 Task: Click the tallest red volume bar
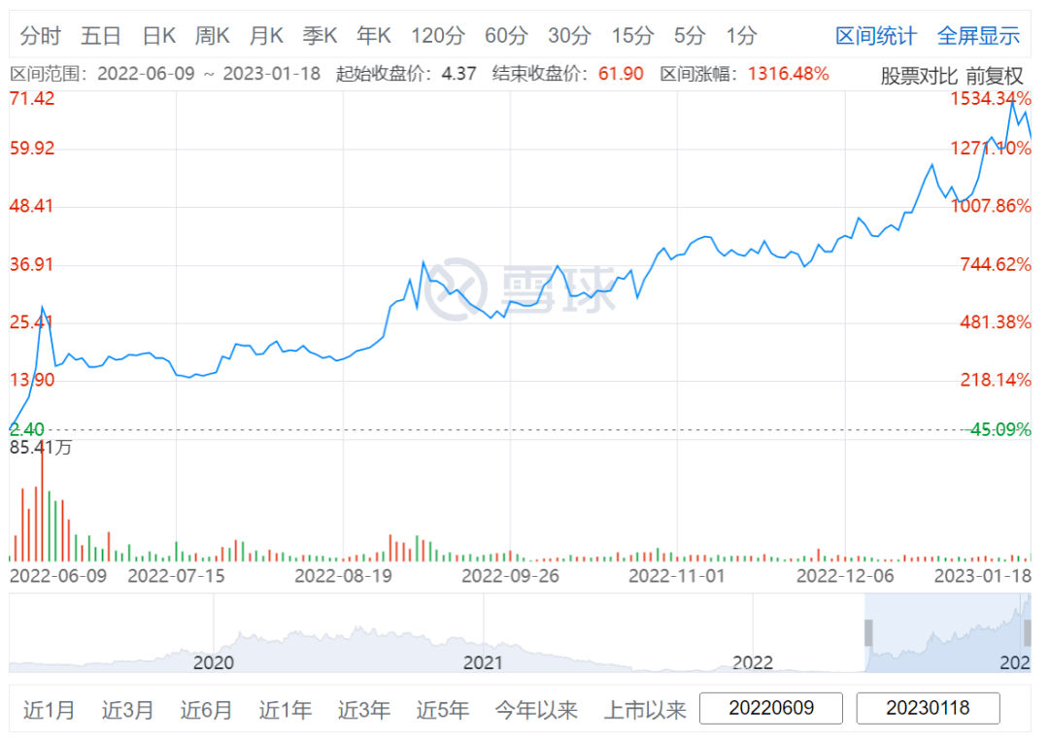(x=42, y=502)
